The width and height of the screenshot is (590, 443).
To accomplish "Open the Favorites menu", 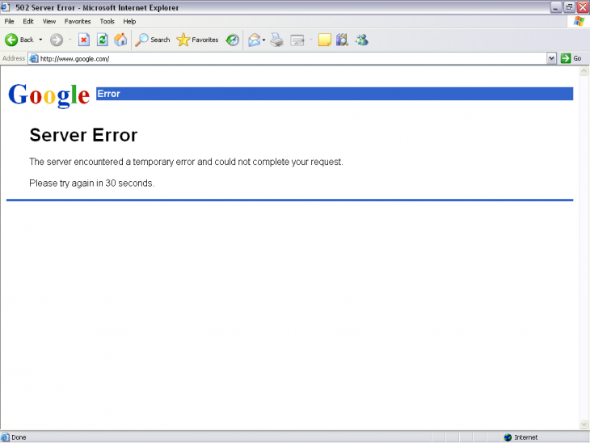I will [x=78, y=22].
